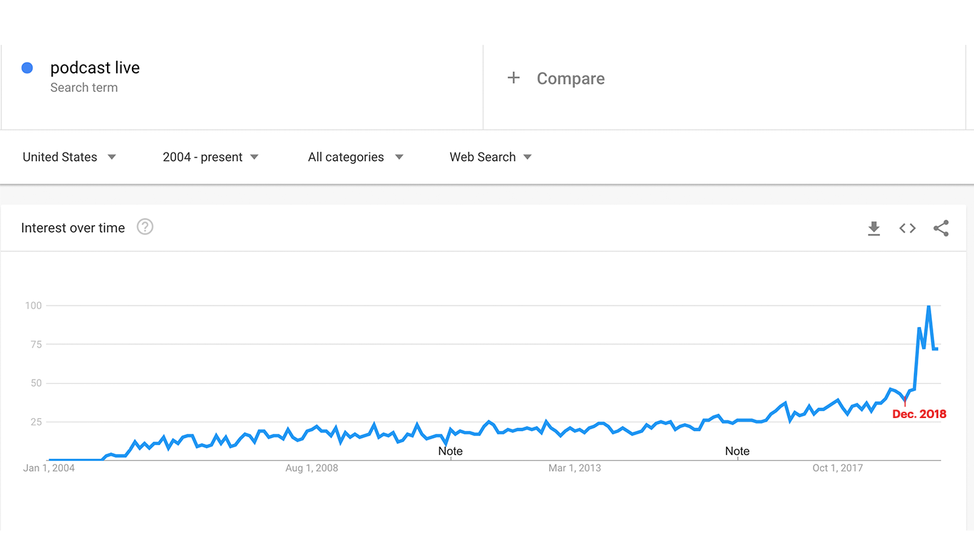Click the Jan 1, 2004 axis label
The image size is (974, 547).
click(48, 468)
